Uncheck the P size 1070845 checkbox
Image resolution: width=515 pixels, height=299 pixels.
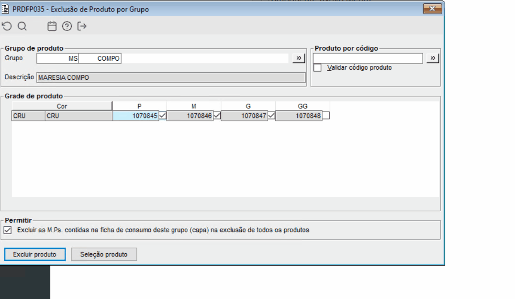point(162,116)
